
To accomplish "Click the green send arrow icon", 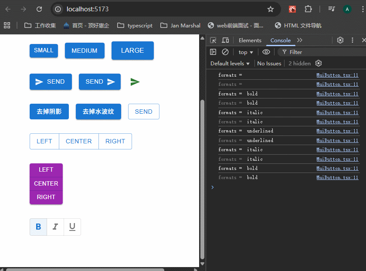I will [135, 82].
